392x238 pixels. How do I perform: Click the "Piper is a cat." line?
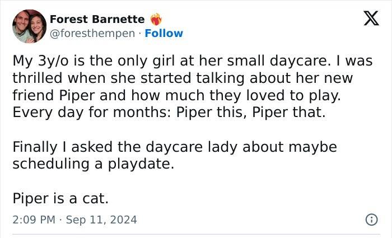(60, 198)
